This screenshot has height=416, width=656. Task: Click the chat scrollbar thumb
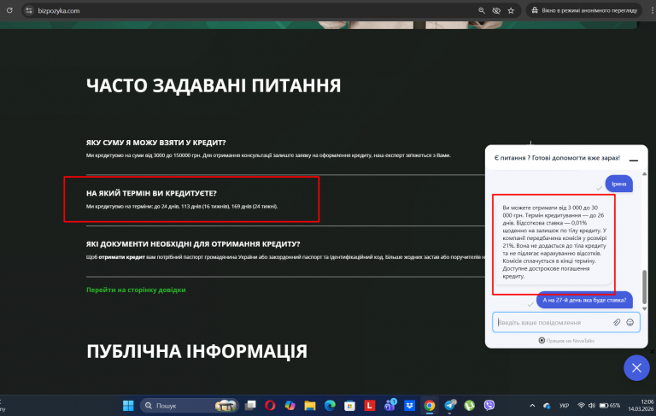point(644,287)
